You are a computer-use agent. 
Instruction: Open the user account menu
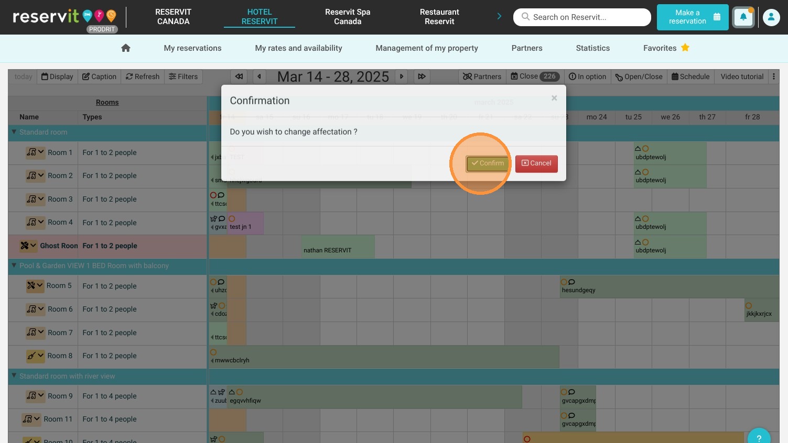(x=771, y=17)
